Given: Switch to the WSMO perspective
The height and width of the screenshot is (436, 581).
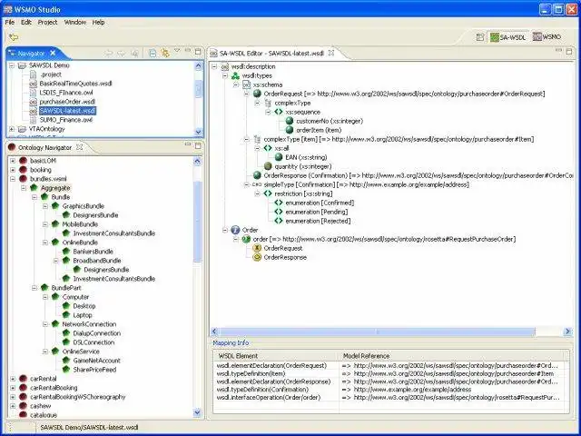Looking at the screenshot, I should [547, 37].
